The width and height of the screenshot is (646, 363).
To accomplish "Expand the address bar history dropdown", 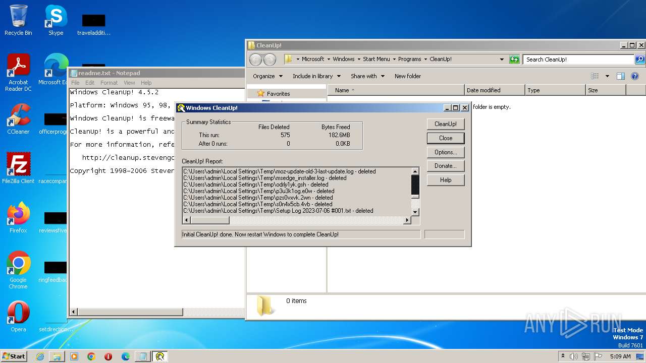I will [502, 59].
